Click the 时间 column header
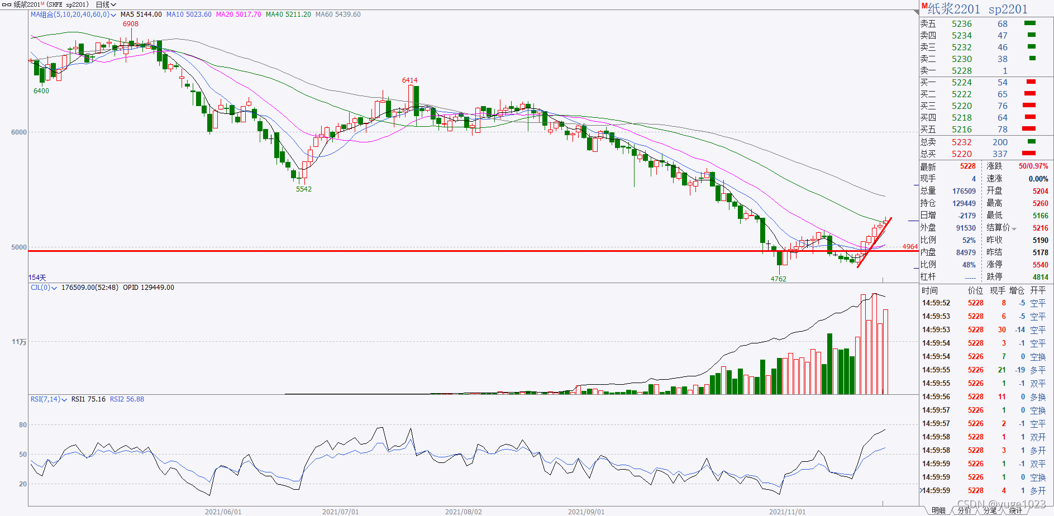The width and height of the screenshot is (1054, 516). (x=929, y=291)
